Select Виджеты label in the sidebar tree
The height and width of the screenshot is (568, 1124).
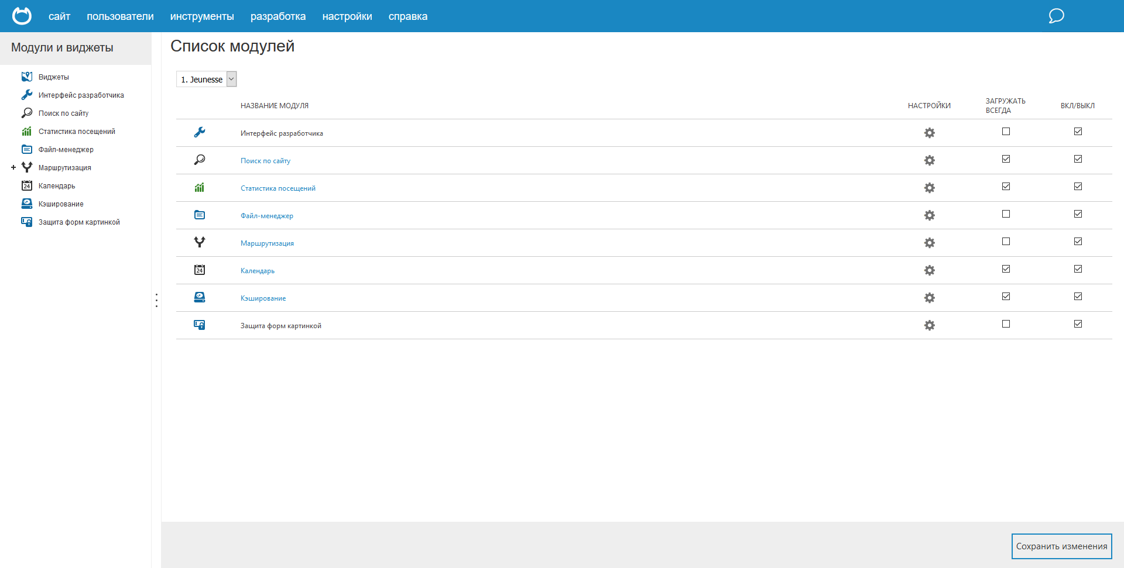(54, 77)
